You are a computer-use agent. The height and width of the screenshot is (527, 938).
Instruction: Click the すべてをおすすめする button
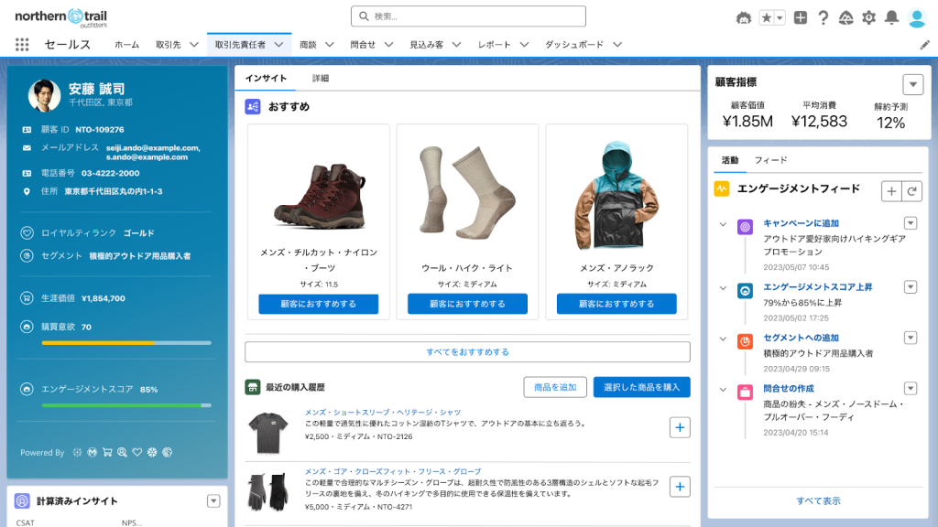467,351
